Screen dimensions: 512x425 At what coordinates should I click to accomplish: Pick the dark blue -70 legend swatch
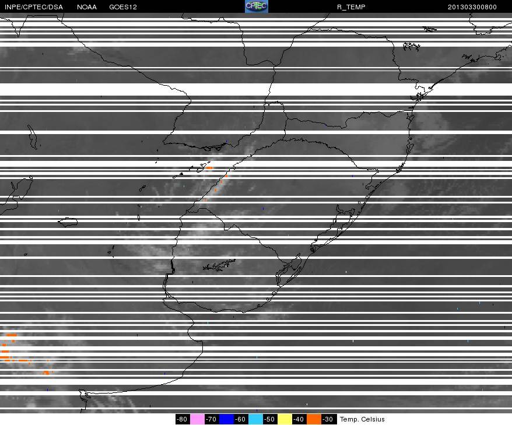[x=226, y=419]
